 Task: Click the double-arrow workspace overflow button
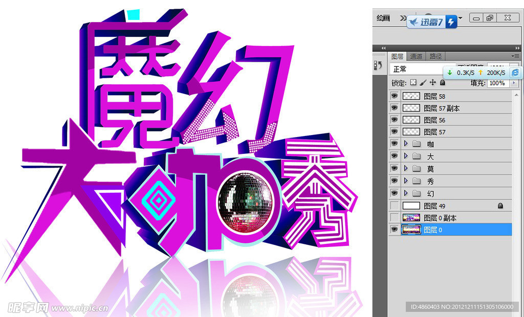(403, 18)
